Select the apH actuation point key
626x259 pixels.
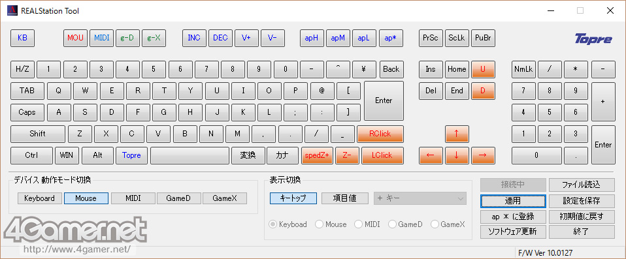[x=312, y=38]
